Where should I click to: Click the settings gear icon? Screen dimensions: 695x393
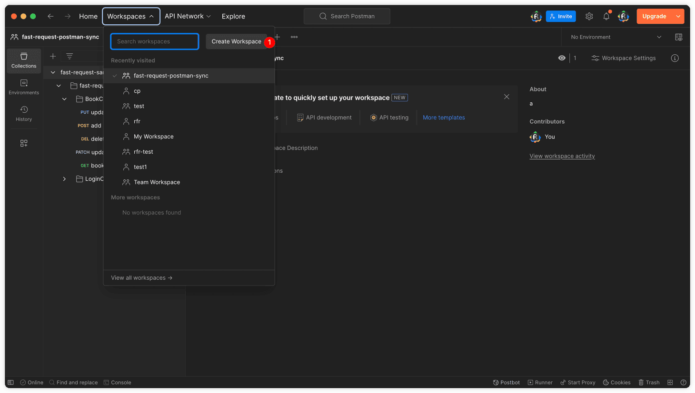[589, 16]
